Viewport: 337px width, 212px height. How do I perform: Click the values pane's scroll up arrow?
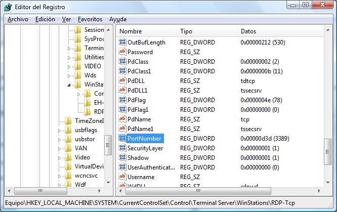coord(328,30)
